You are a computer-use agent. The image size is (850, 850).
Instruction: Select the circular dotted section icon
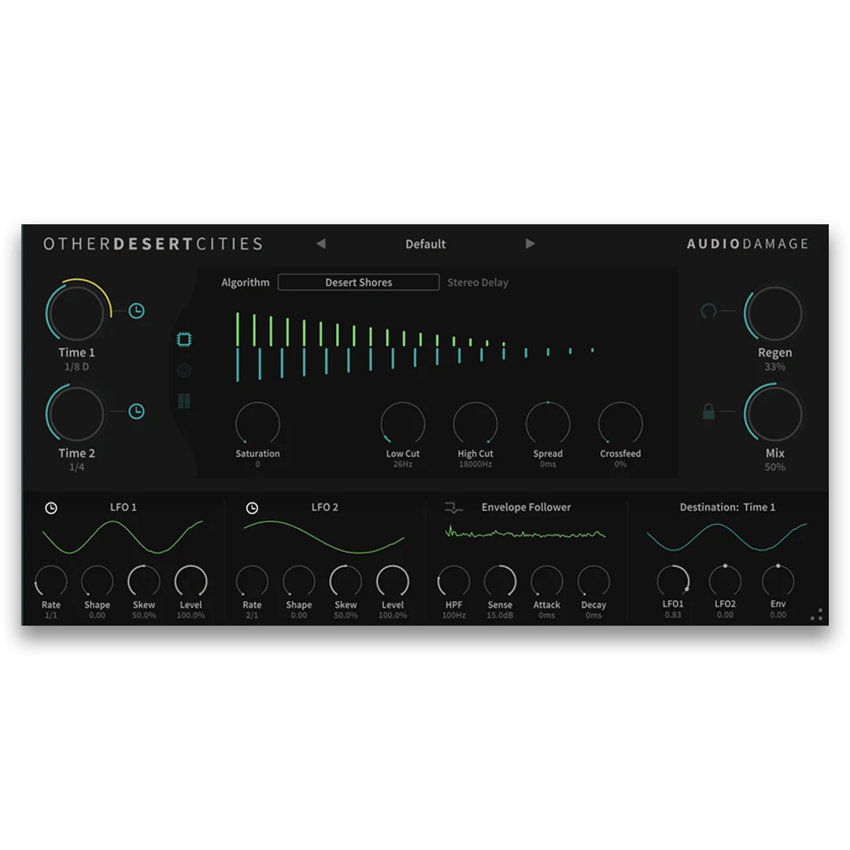[184, 370]
